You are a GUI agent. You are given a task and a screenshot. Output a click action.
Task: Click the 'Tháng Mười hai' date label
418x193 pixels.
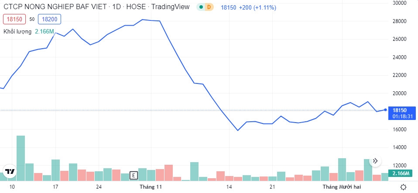(x=341, y=187)
